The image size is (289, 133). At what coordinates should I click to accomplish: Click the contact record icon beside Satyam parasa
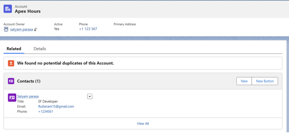(12, 97)
